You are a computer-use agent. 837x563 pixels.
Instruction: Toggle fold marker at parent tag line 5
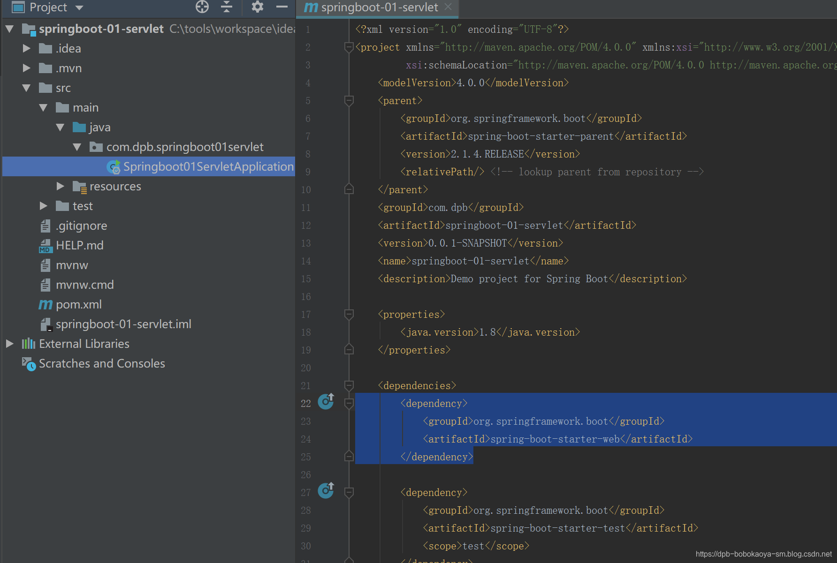[349, 101]
